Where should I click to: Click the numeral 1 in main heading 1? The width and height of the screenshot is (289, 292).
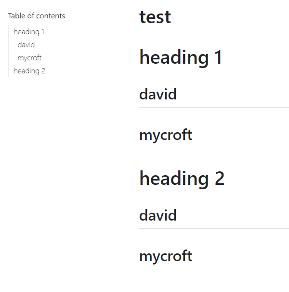click(x=218, y=57)
